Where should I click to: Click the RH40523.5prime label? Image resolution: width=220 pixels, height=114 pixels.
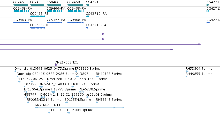click(x=109, y=74)
